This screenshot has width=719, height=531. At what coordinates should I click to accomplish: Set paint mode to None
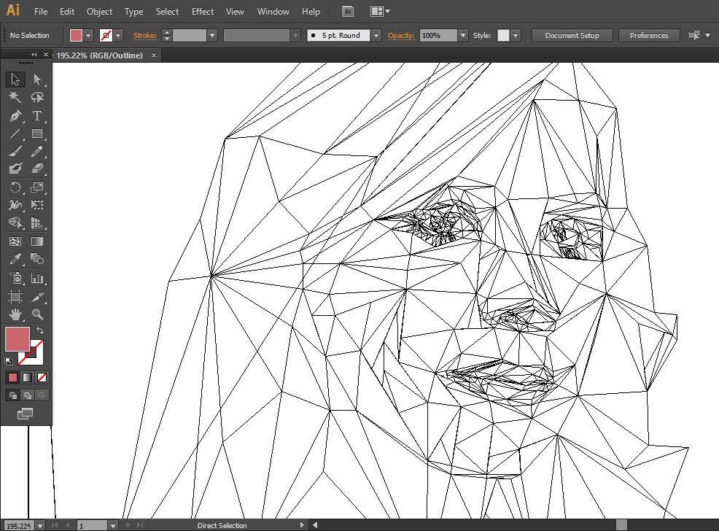coord(42,377)
